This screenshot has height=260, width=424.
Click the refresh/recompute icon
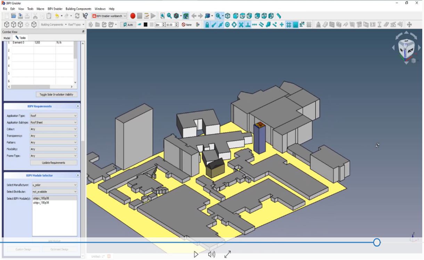77,16
